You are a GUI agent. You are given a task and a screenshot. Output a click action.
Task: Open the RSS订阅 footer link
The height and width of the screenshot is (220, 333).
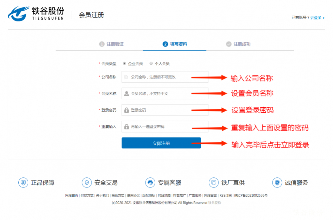[x=225, y=195]
